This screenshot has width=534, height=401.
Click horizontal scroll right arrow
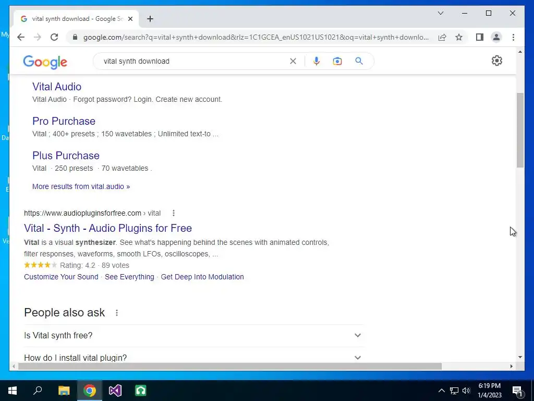click(x=512, y=366)
